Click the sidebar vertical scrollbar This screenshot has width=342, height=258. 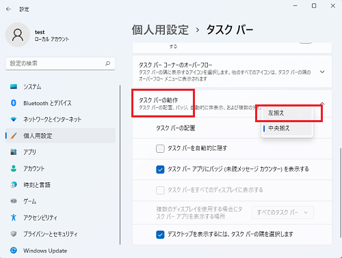point(120,165)
